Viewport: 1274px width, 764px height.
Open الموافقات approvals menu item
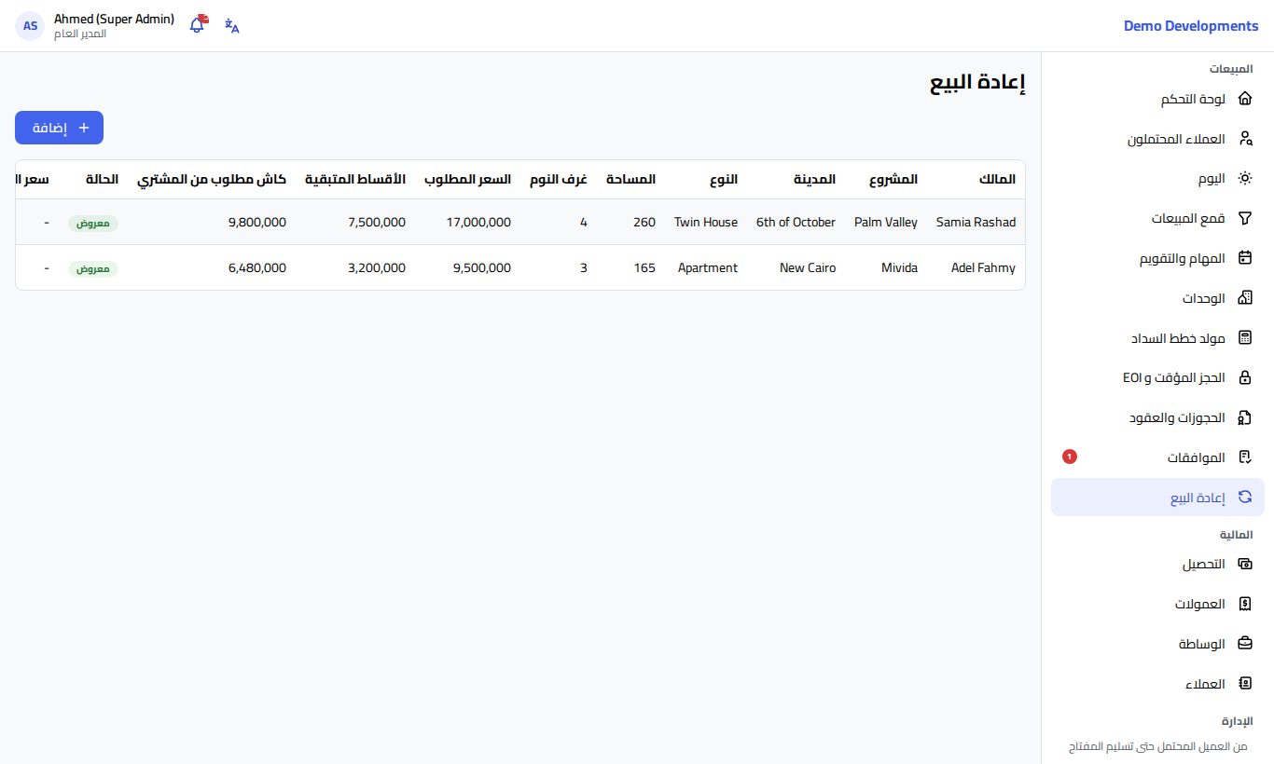(1157, 457)
